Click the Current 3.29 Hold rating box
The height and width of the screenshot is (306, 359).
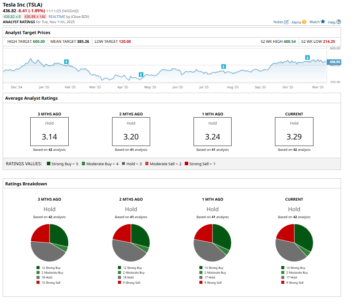point(294,132)
